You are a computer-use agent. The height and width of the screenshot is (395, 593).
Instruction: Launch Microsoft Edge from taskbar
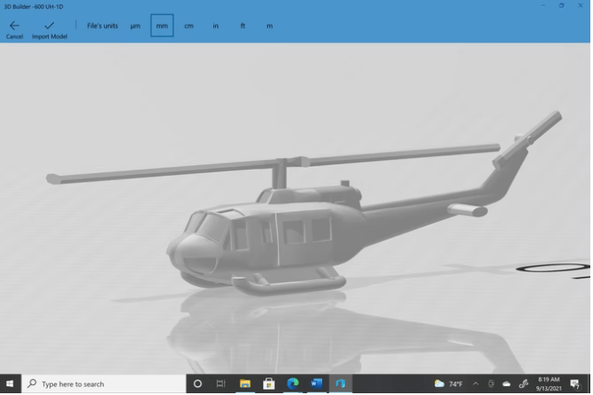[293, 384]
